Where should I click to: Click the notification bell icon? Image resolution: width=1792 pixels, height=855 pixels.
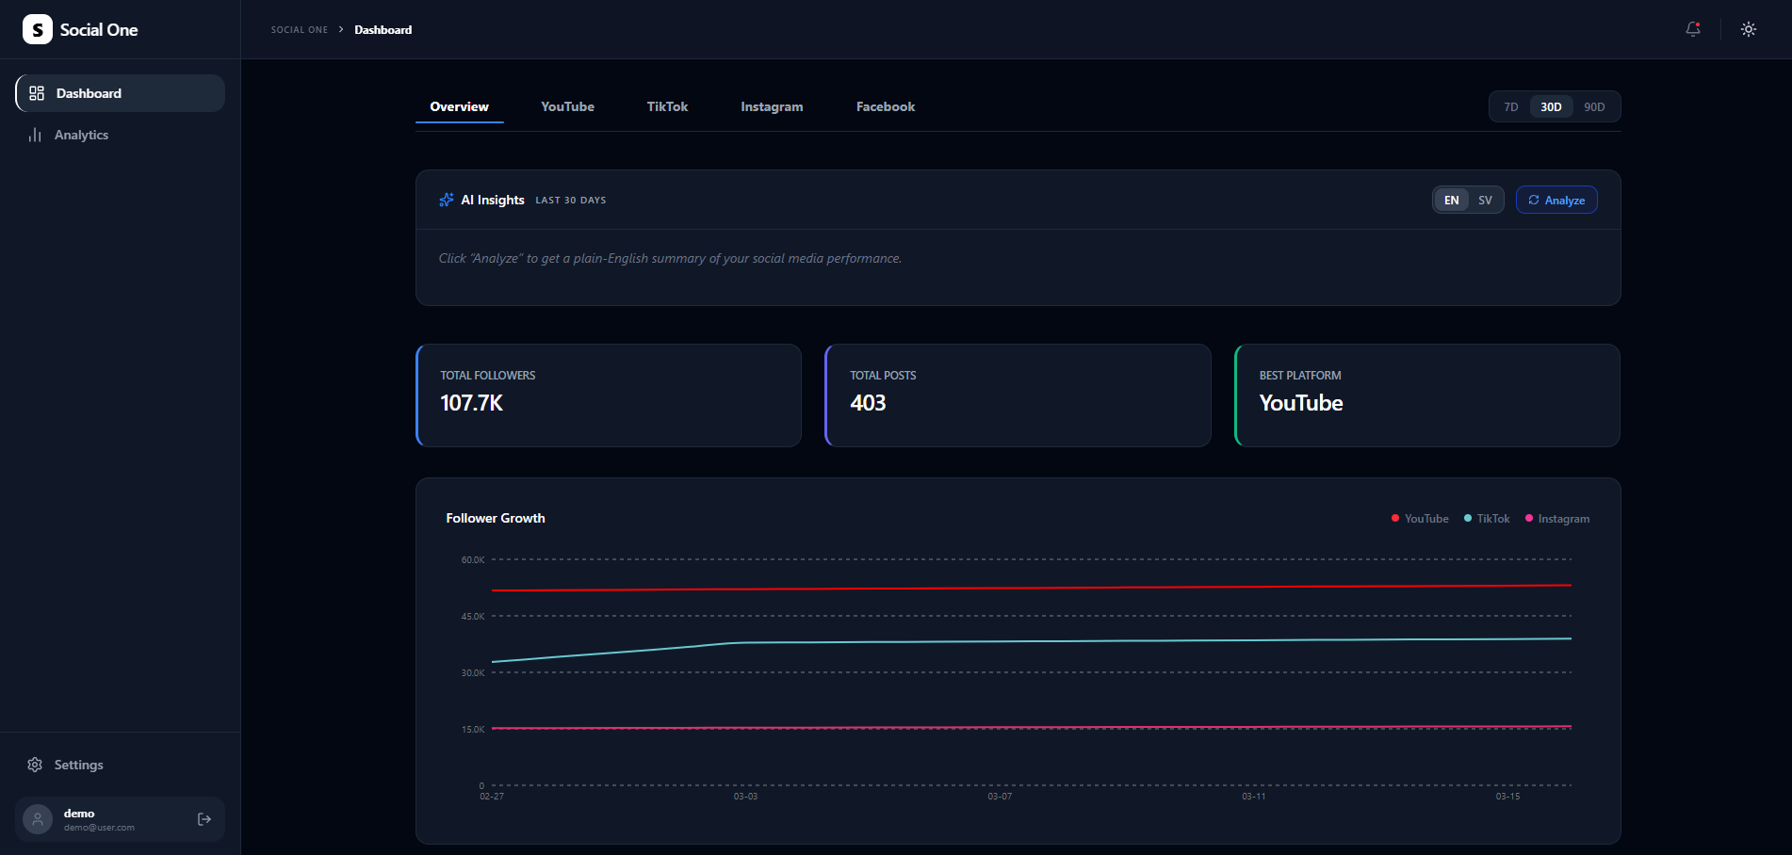pos(1692,29)
